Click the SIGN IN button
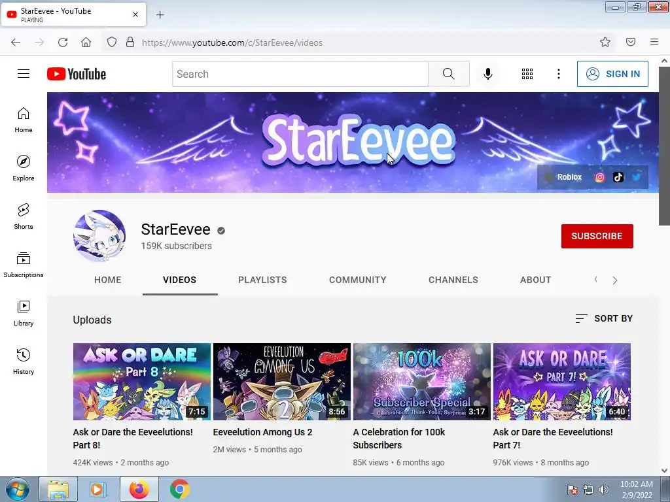The height and width of the screenshot is (502, 670). [x=612, y=74]
